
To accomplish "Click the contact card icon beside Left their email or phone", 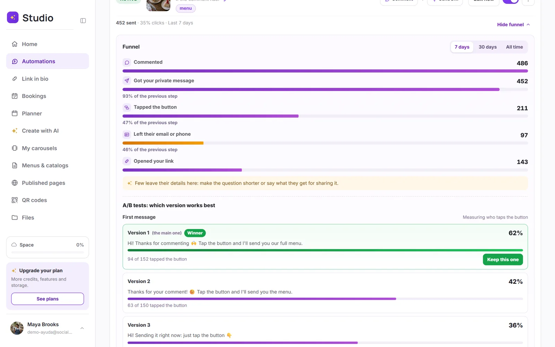I will pos(127,134).
